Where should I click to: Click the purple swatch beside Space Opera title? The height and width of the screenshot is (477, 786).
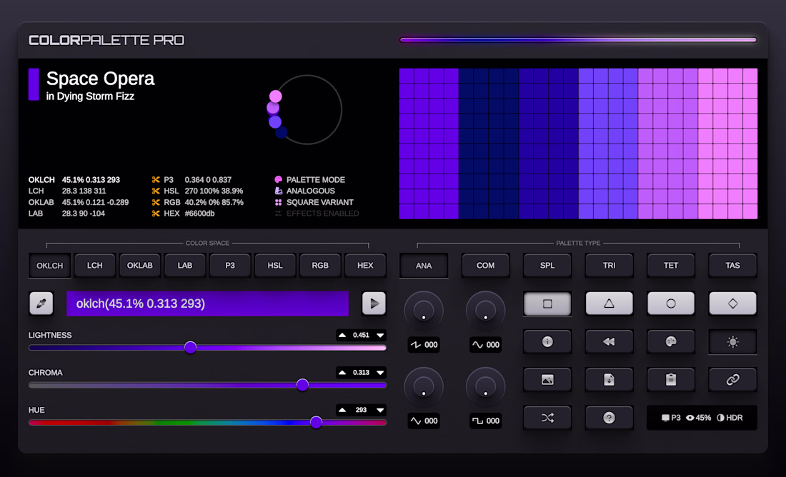[34, 84]
